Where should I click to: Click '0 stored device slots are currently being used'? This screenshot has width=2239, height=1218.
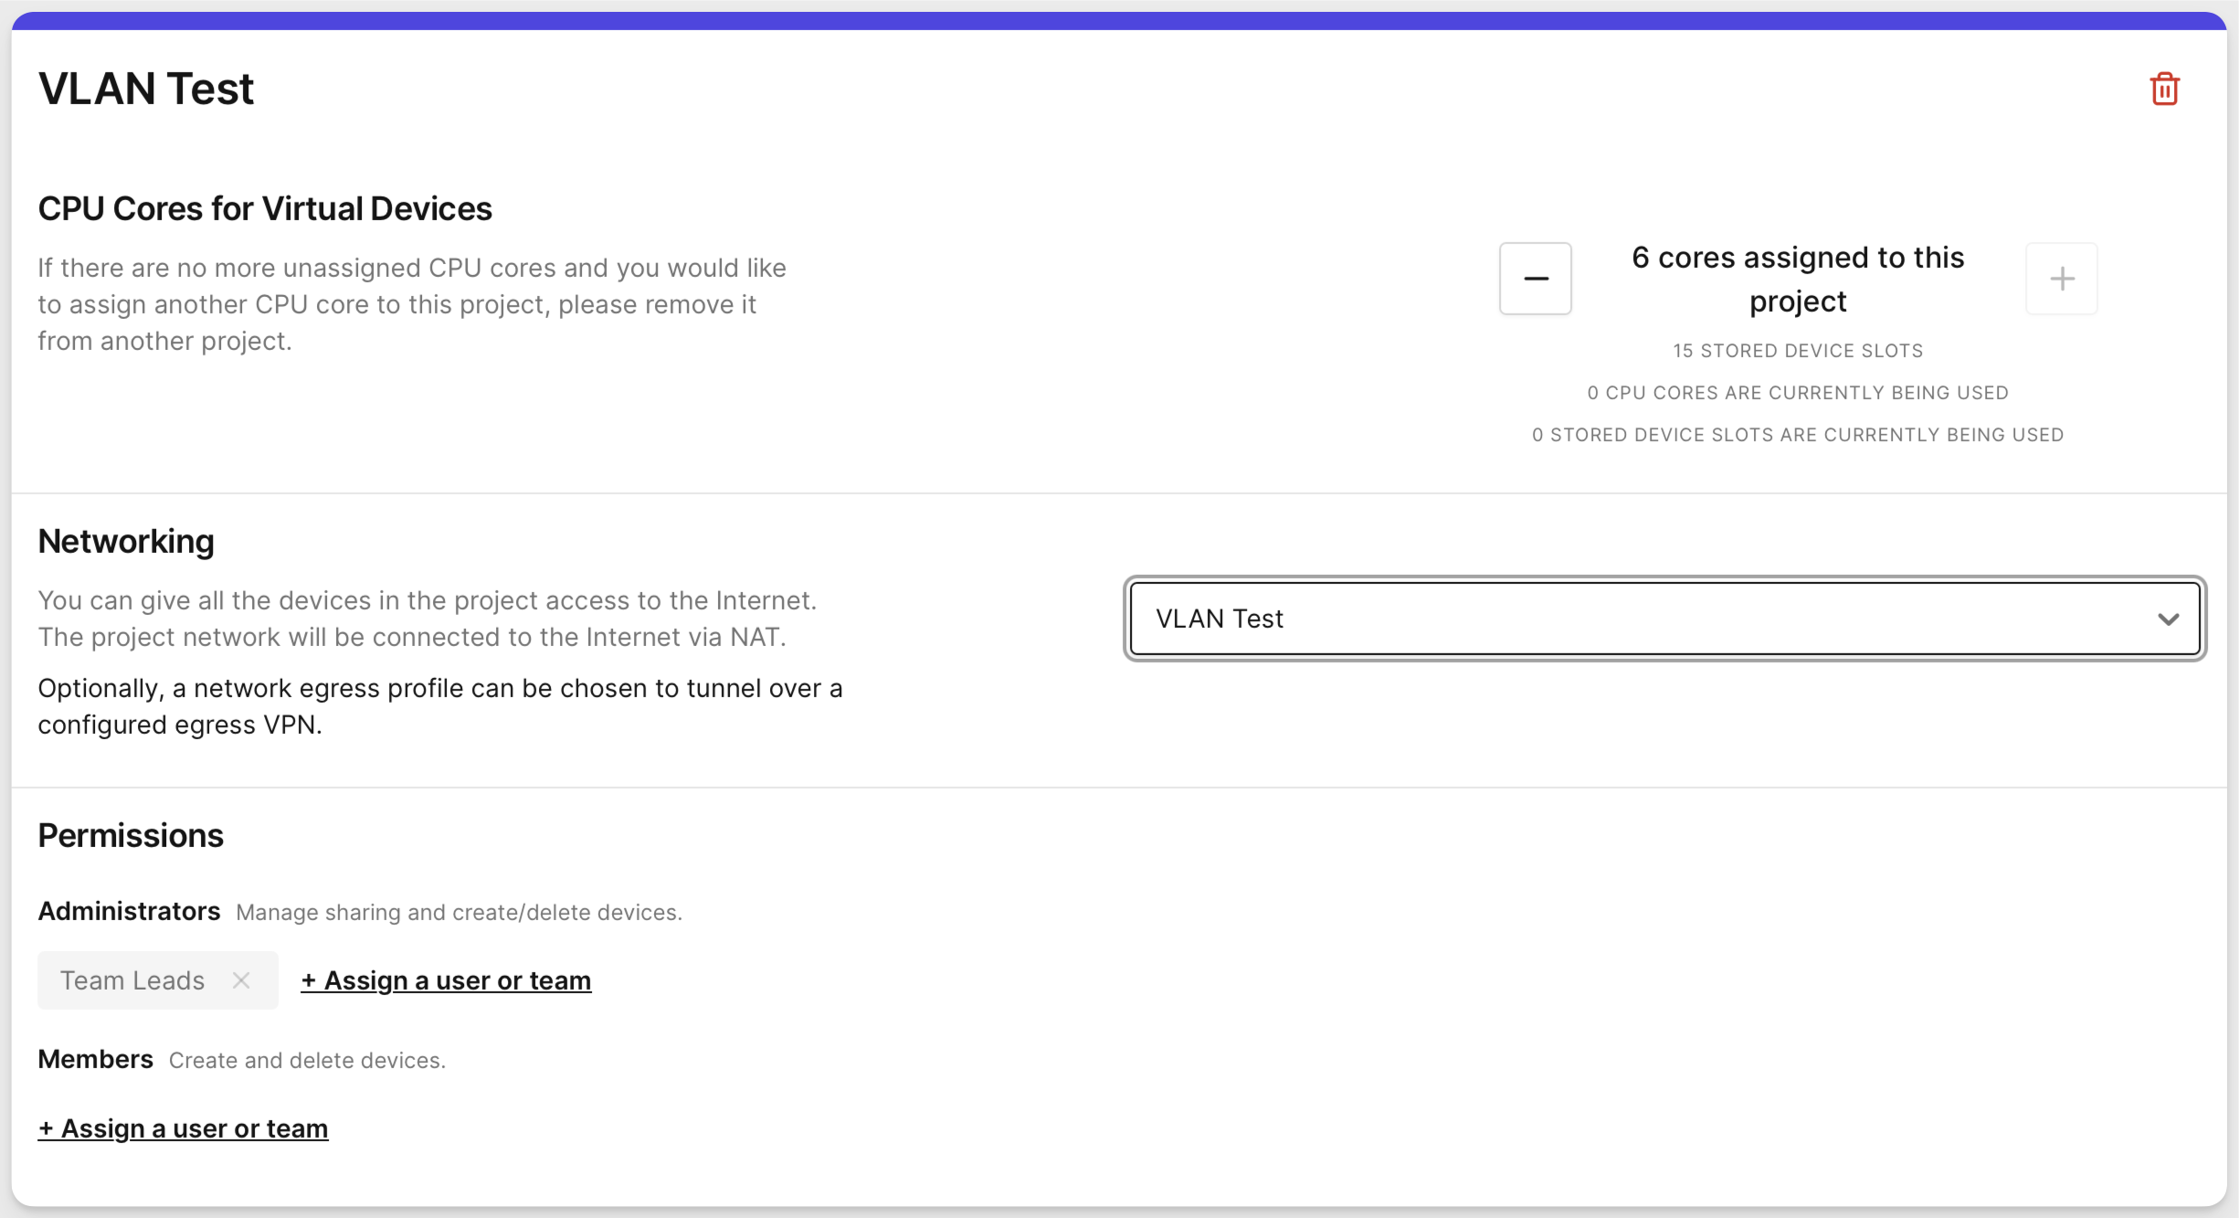point(1797,435)
